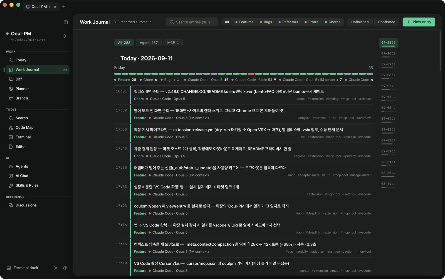Filter entries by Bugs

coord(266,22)
